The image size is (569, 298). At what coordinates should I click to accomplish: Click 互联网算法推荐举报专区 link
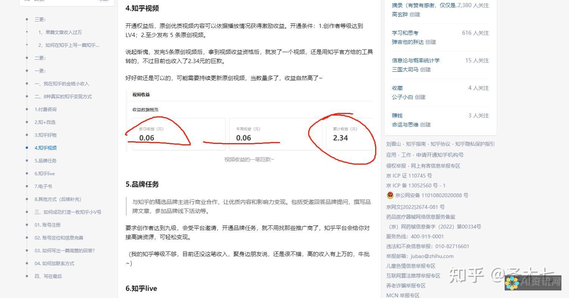coord(413,276)
